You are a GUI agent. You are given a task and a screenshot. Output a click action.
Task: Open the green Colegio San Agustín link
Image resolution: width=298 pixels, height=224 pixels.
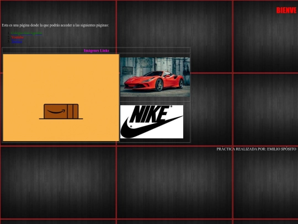[26, 33]
